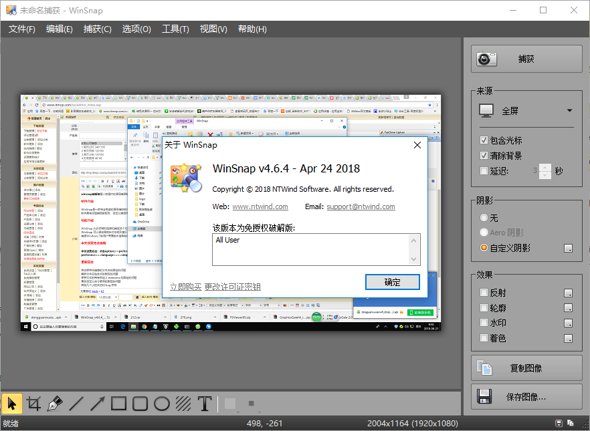Click the 保存图像... button
Viewport: 590px width, 431px height.
[x=526, y=396]
